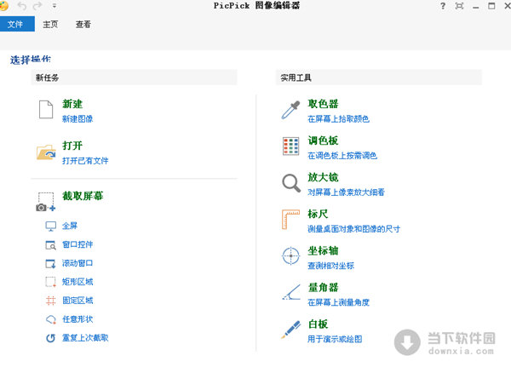Click the PicPick app logo icon
This screenshot has height=367, width=511.
click(3, 6)
